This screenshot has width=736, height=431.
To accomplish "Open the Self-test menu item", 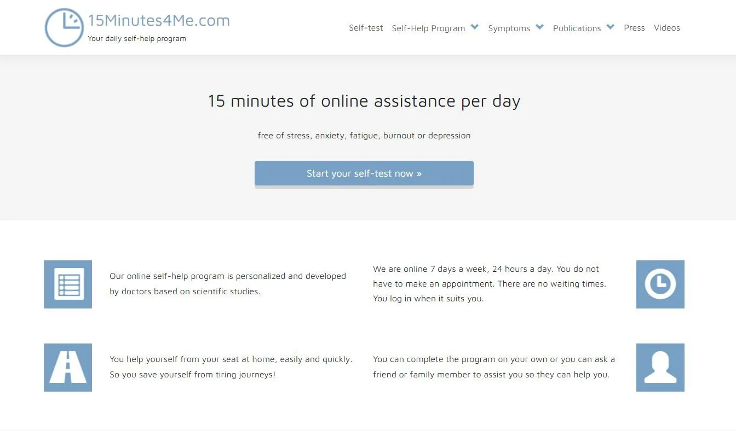I will tap(366, 28).
